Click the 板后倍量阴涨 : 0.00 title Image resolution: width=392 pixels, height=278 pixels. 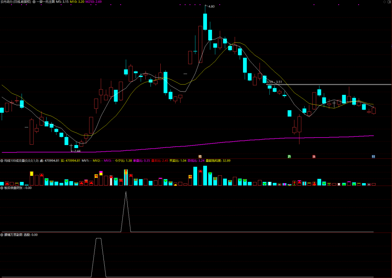pyautogui.click(x=18, y=188)
